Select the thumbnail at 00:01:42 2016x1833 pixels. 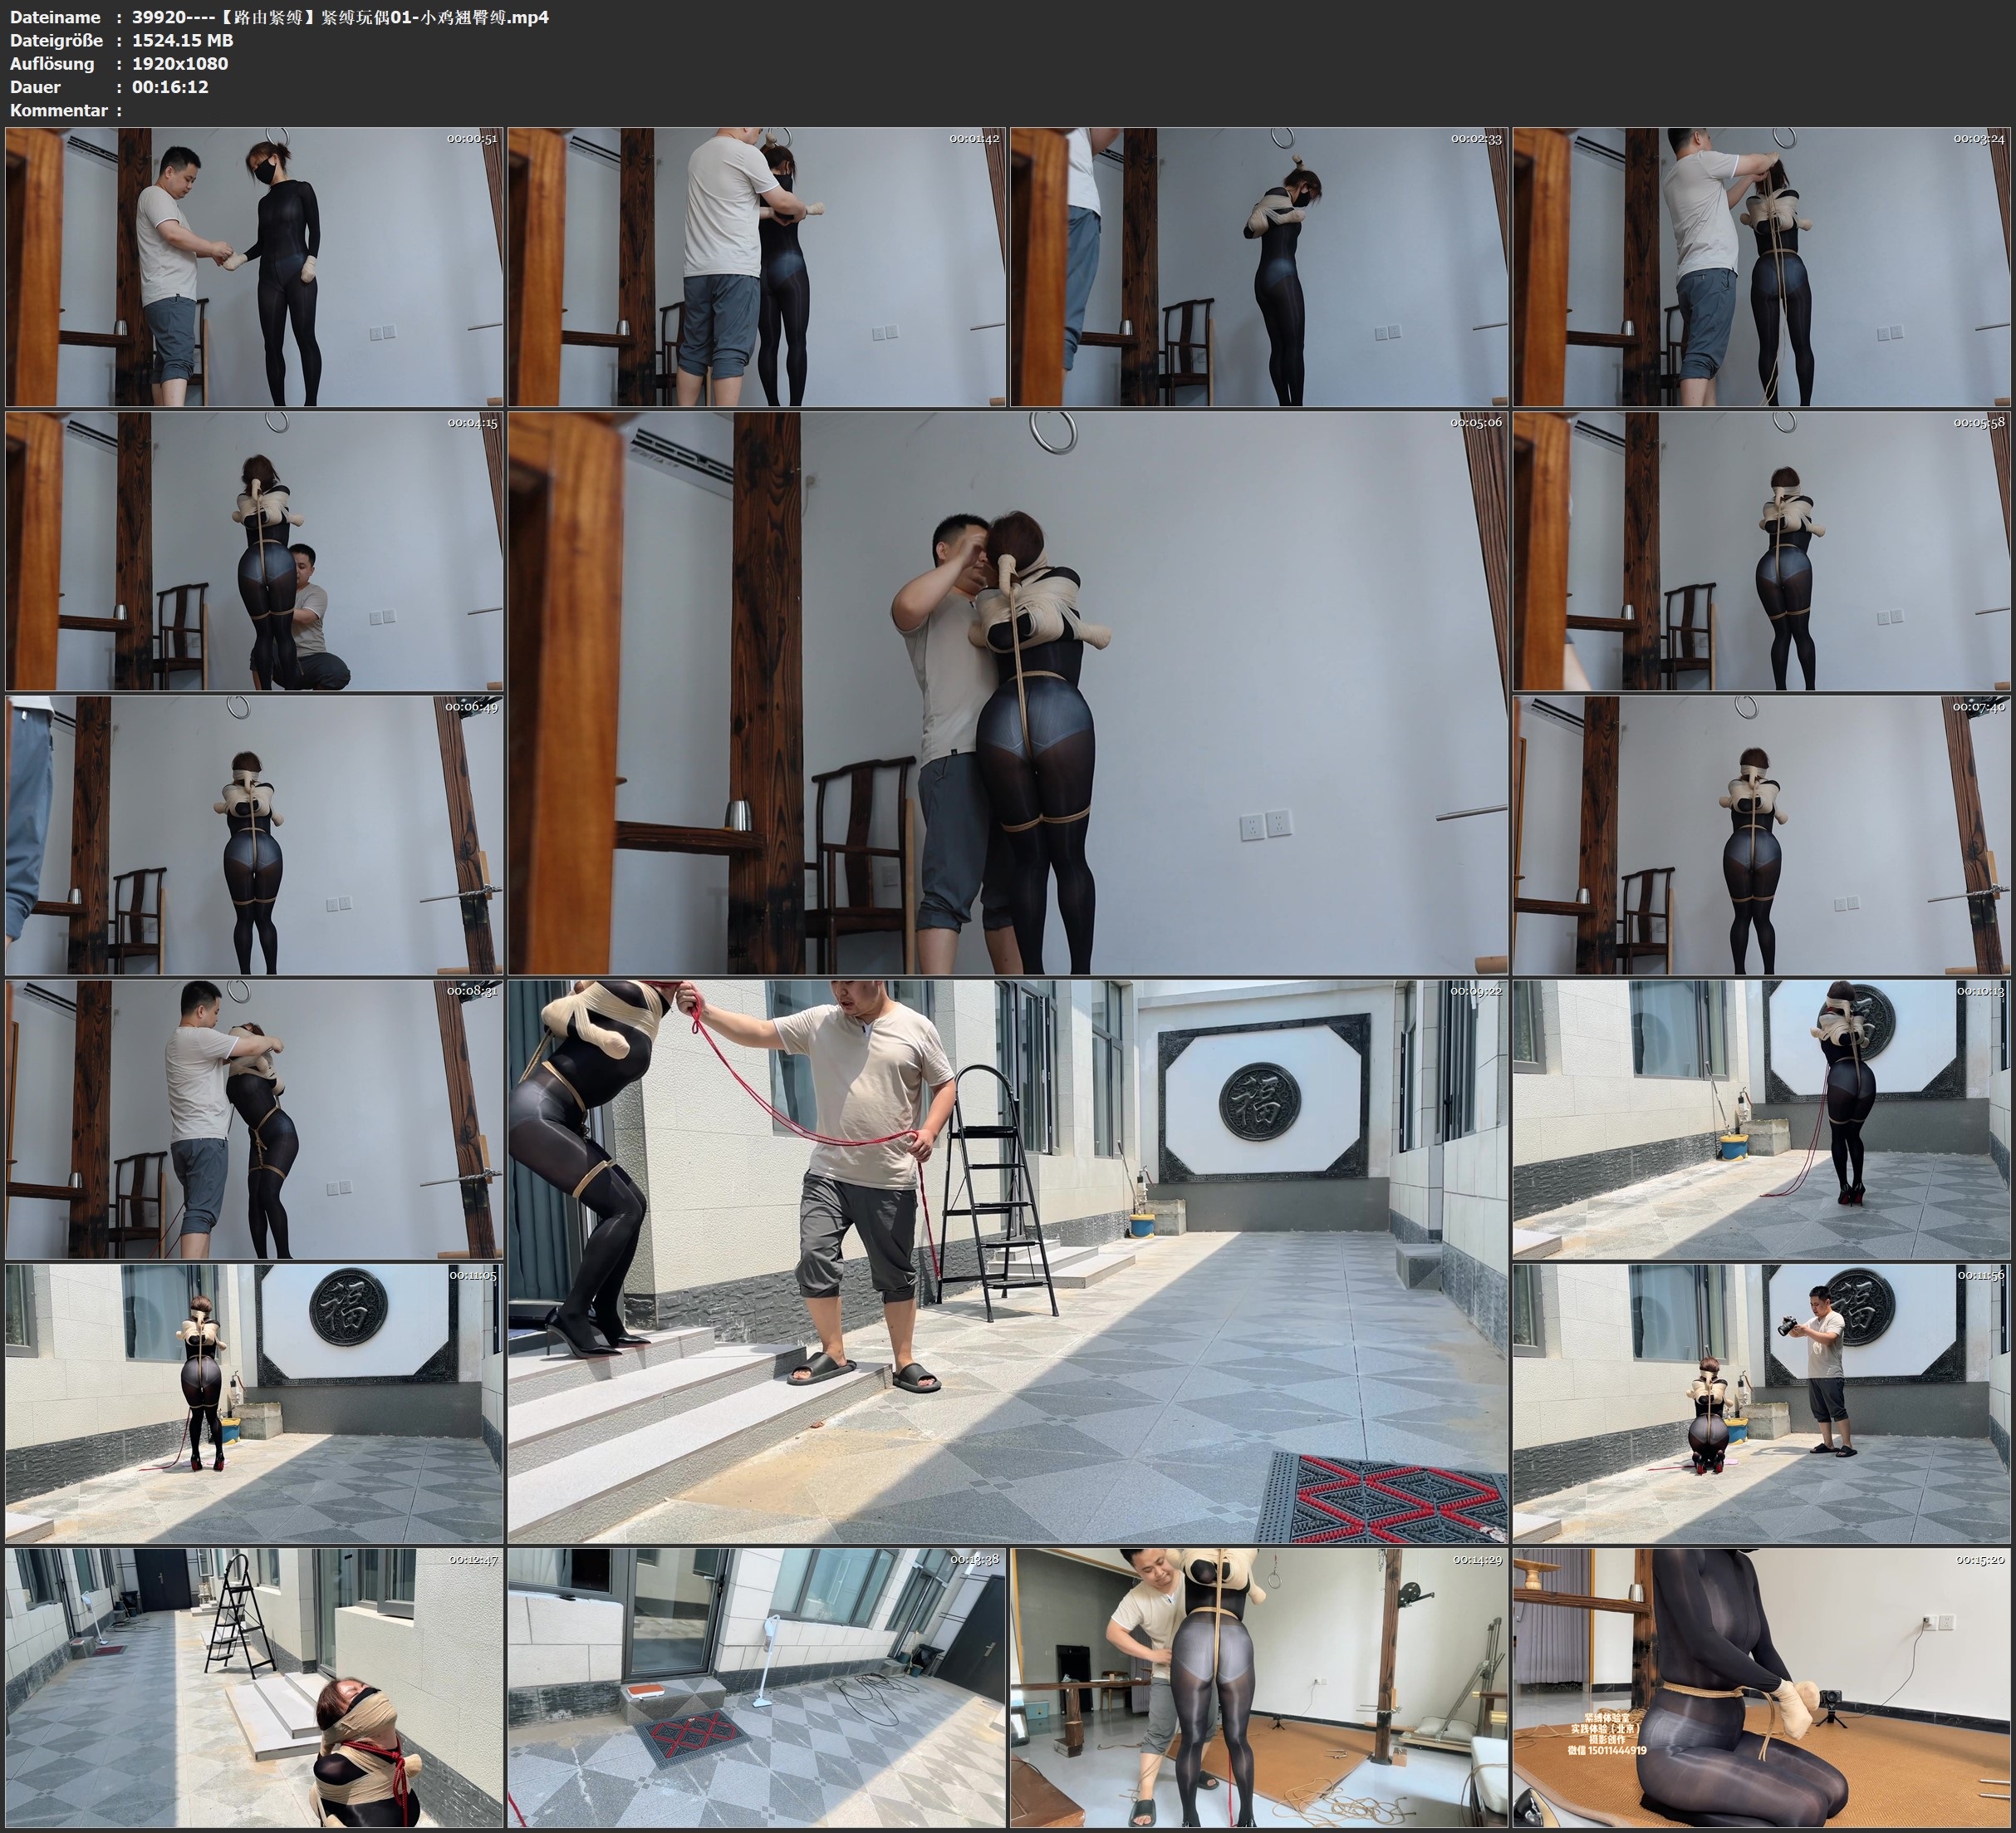coord(757,266)
